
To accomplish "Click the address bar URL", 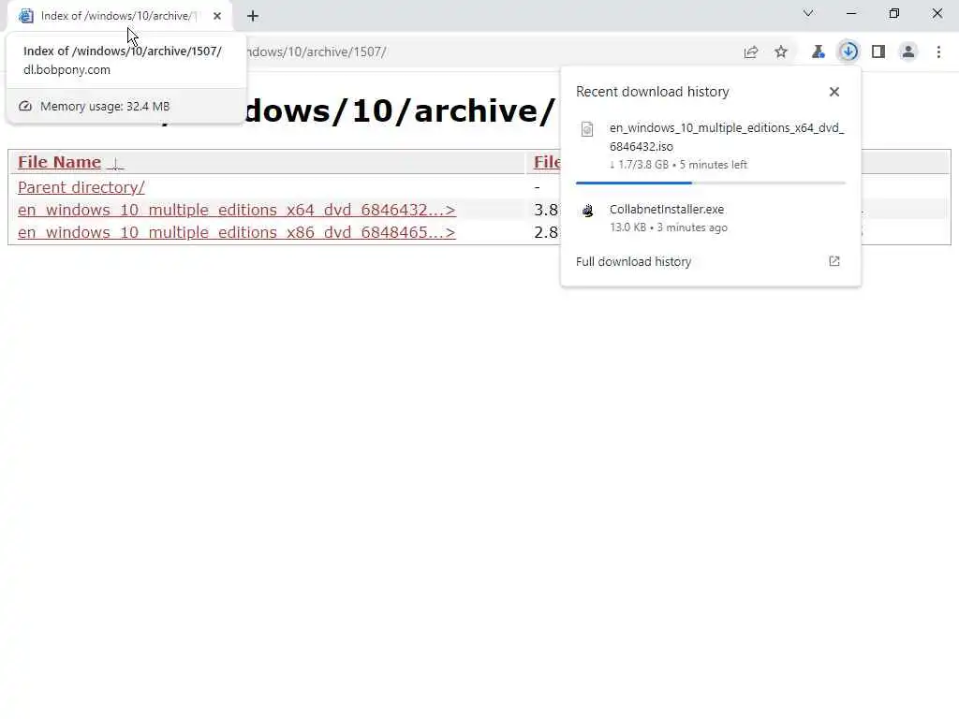I will tap(315, 52).
